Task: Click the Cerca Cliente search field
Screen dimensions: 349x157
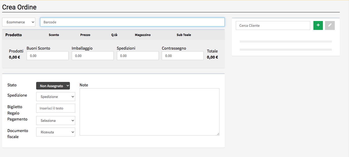Action: click(273, 25)
